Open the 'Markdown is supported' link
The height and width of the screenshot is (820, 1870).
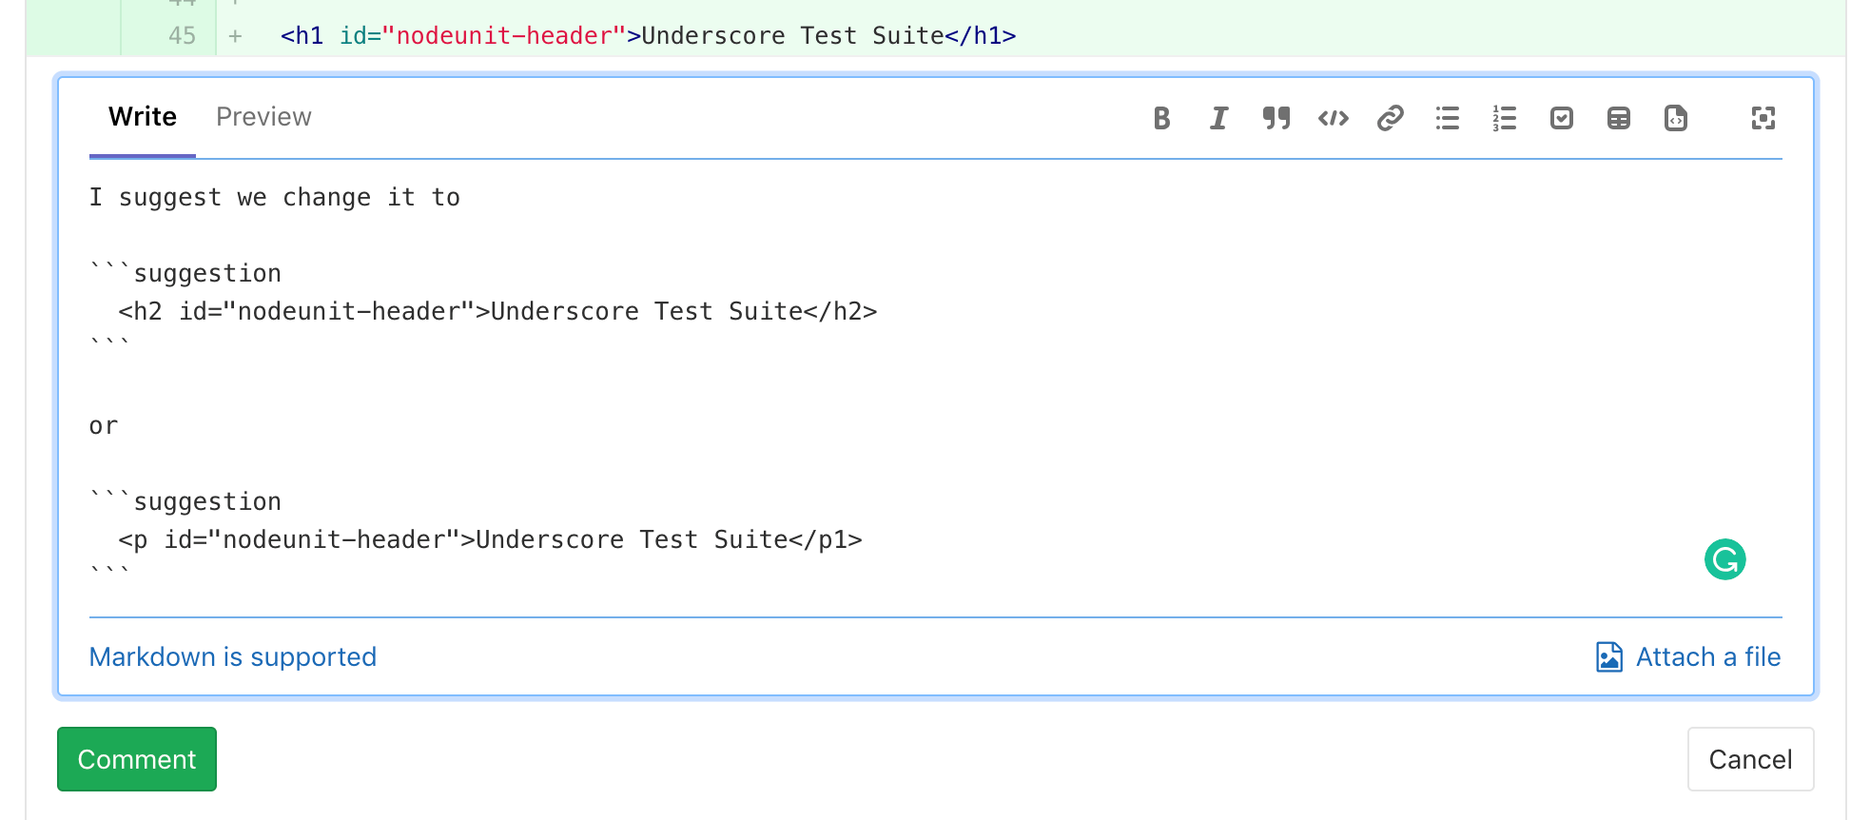coord(233,657)
